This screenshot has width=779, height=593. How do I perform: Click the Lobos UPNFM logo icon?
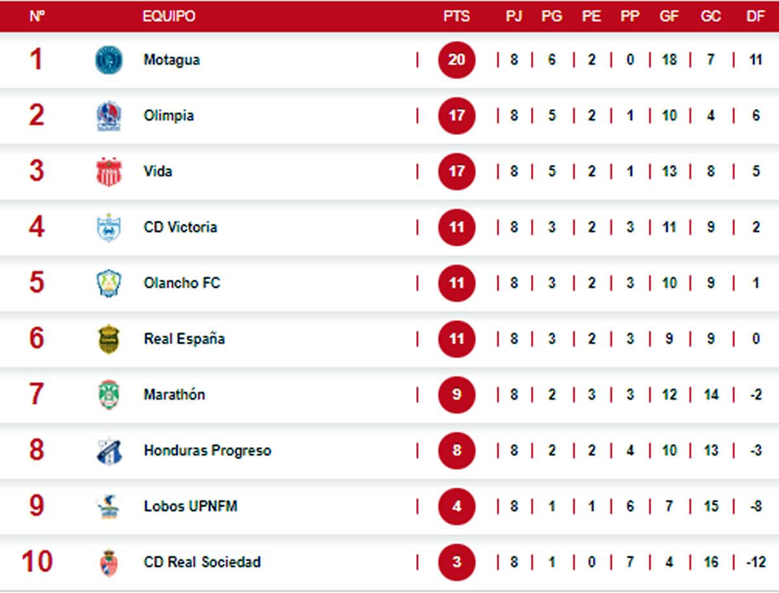click(x=109, y=507)
